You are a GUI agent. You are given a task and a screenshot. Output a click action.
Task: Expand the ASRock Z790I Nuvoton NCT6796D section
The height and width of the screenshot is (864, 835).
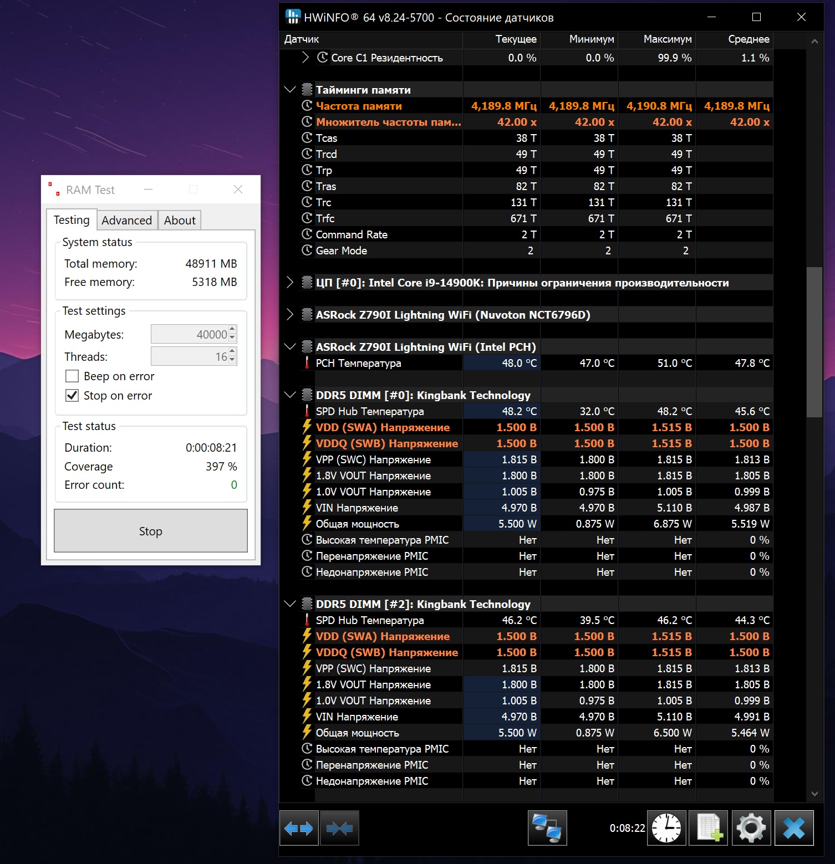point(289,314)
